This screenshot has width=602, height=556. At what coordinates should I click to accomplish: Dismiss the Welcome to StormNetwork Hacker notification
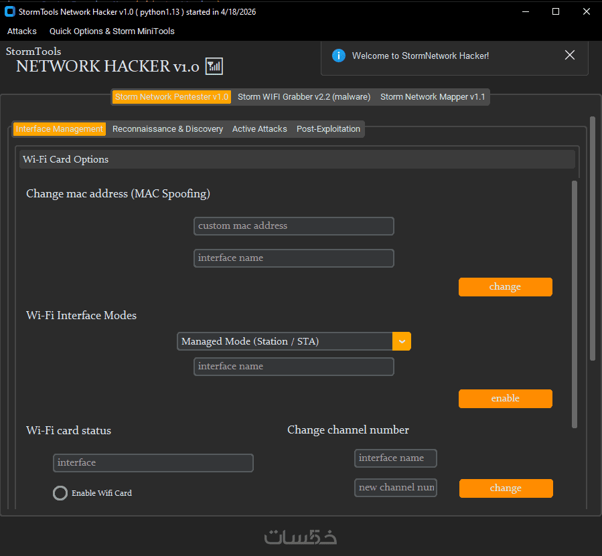tap(570, 56)
